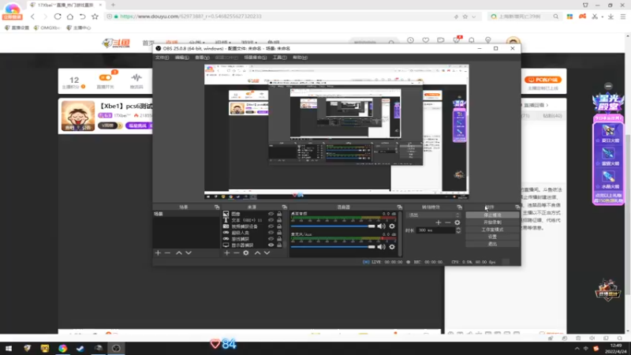
Task: Toggle visibility of 图像 source
Action: pyautogui.click(x=271, y=214)
